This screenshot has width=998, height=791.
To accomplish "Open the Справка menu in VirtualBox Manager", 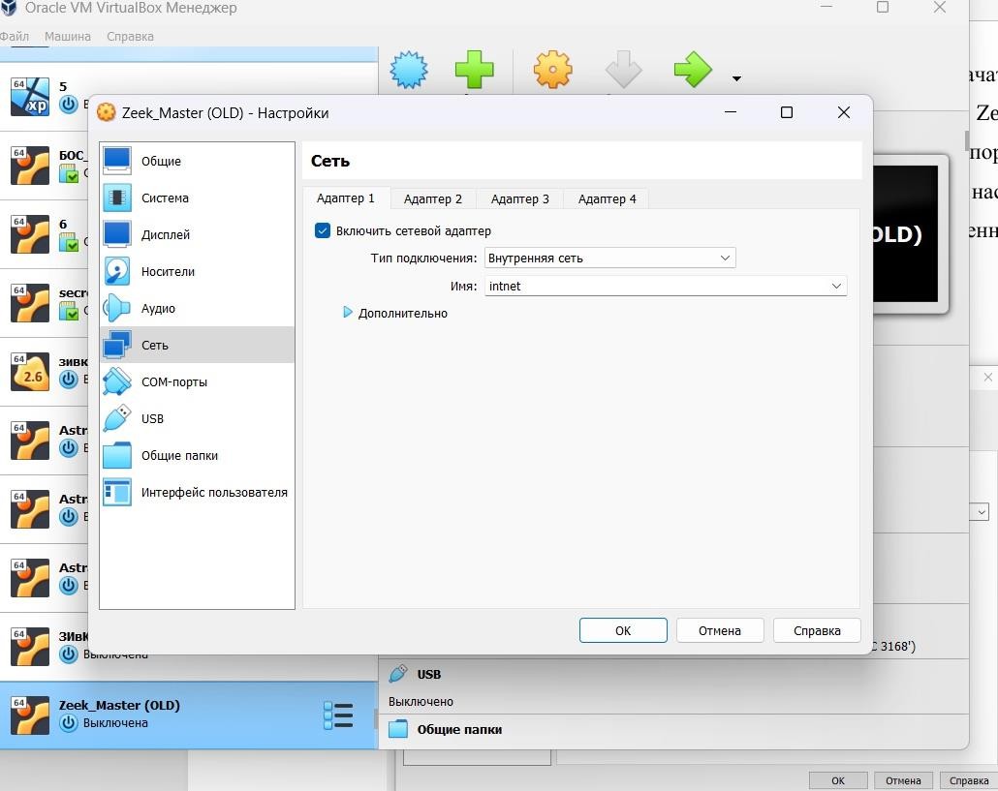I will coord(130,36).
